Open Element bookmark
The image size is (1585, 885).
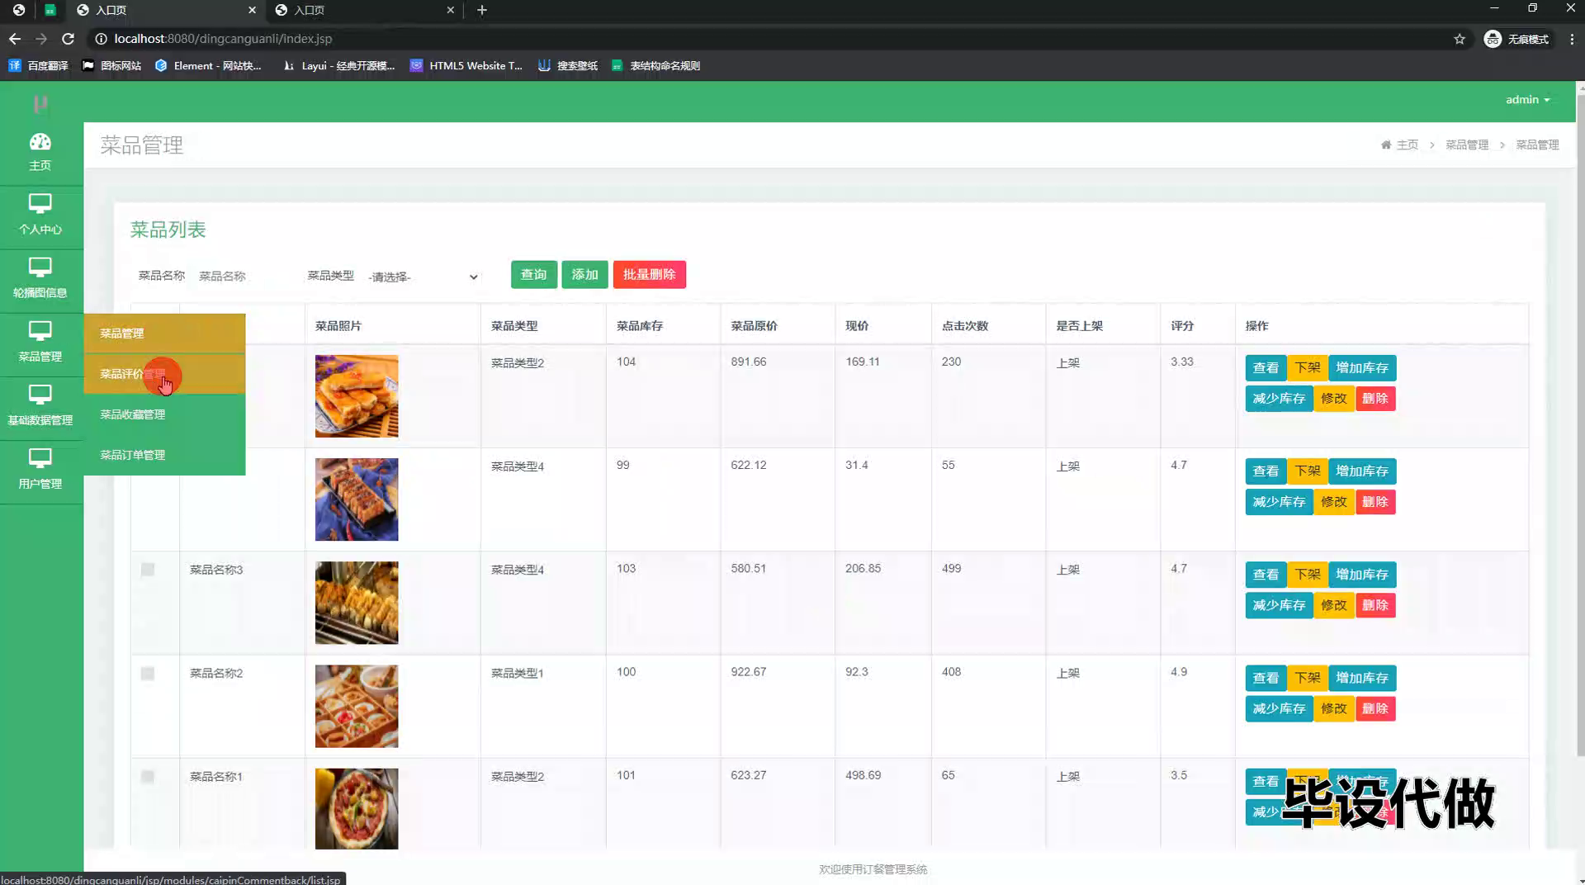pyautogui.click(x=208, y=66)
